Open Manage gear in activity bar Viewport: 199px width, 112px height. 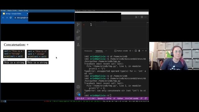click(78, 94)
